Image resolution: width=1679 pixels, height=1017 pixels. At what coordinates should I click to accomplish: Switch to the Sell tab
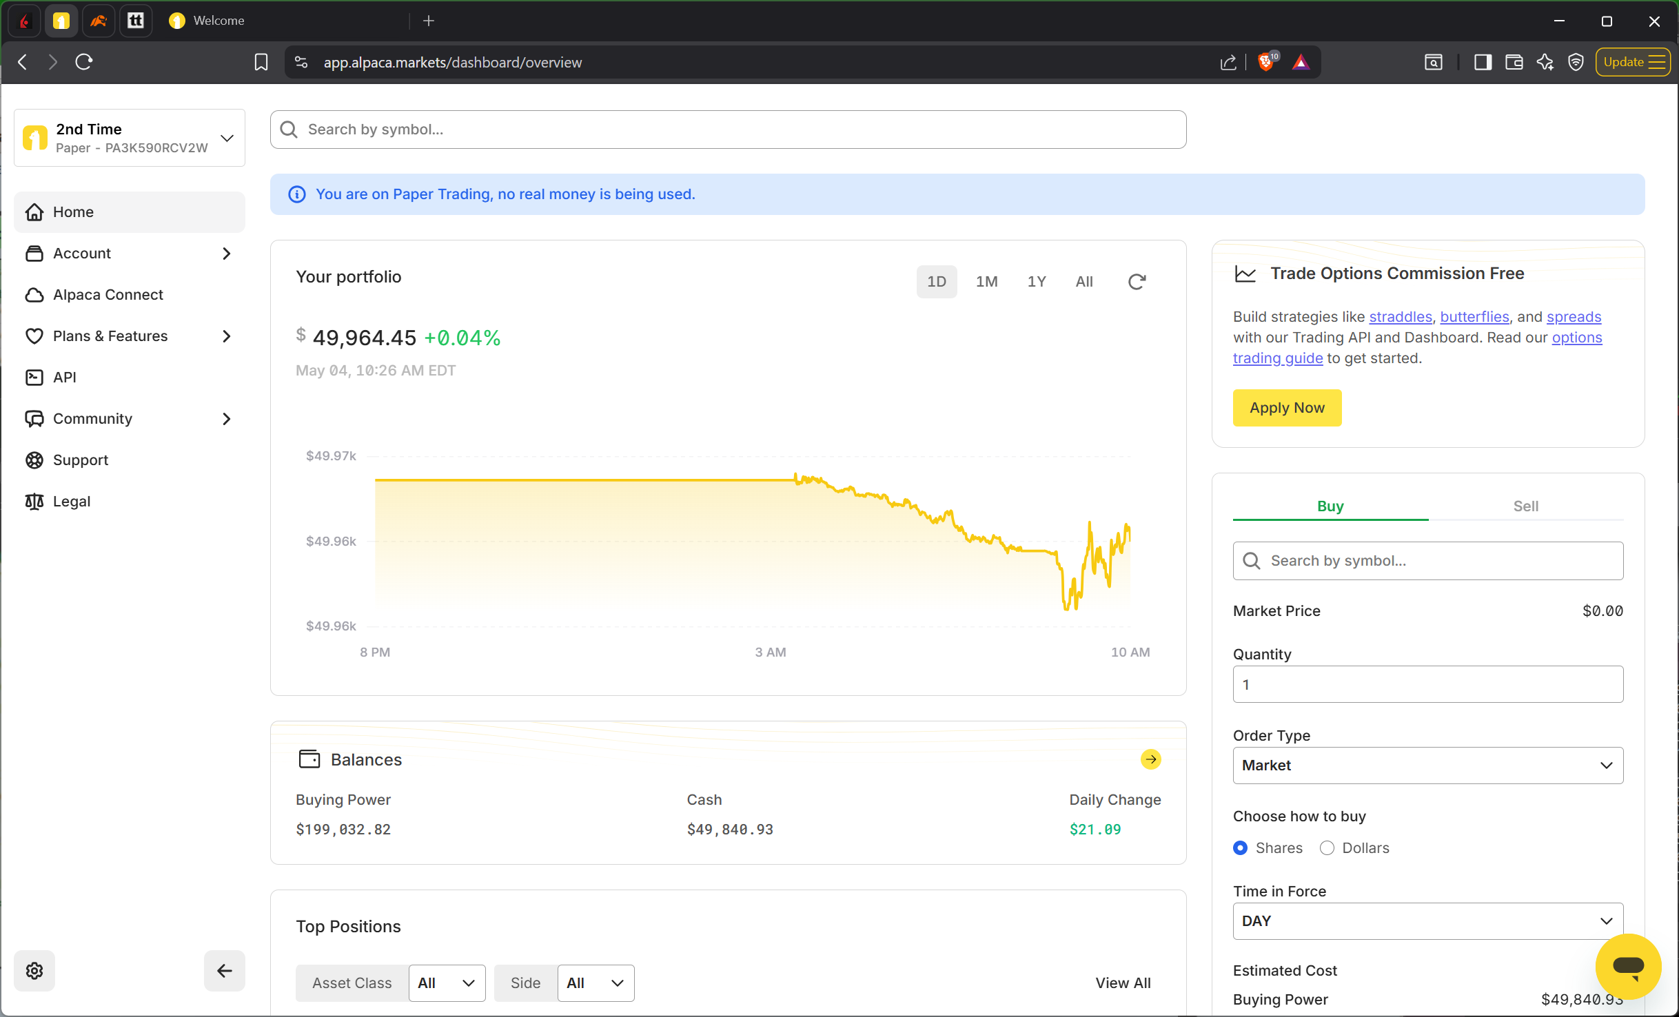click(1525, 506)
